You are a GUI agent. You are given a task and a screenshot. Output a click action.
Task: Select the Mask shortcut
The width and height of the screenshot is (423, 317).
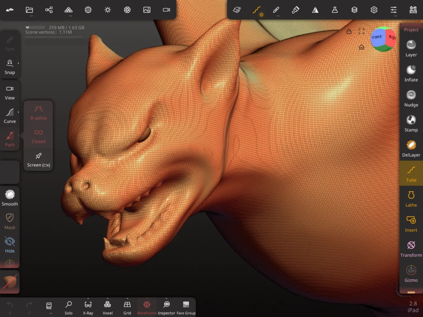[10, 222]
